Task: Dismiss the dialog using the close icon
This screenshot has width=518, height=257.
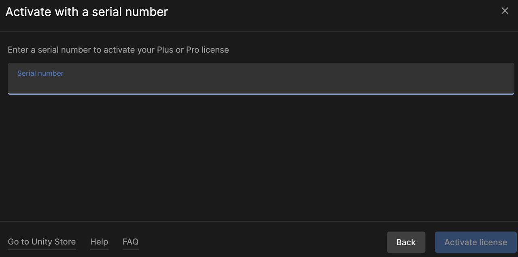Action: tap(505, 11)
